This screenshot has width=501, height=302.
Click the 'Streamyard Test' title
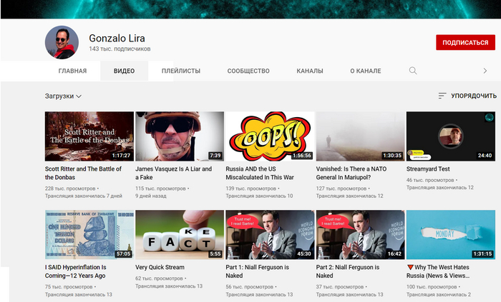point(428,168)
